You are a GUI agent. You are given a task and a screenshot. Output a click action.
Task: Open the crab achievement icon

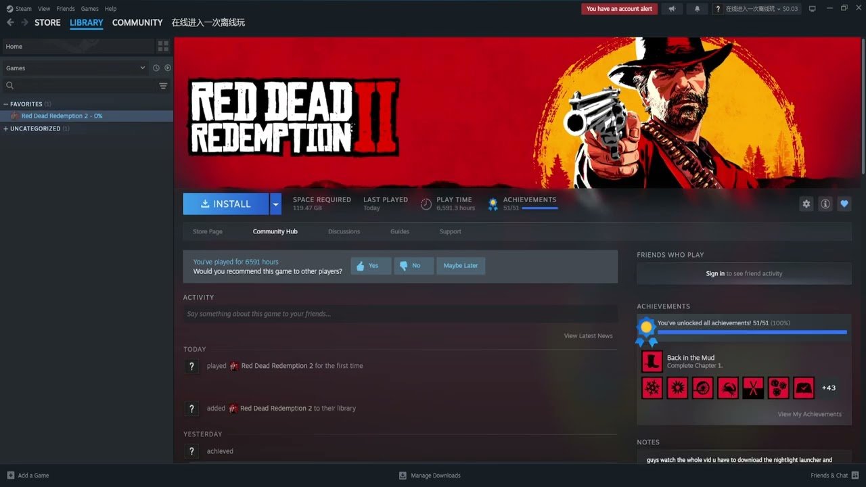coord(728,388)
